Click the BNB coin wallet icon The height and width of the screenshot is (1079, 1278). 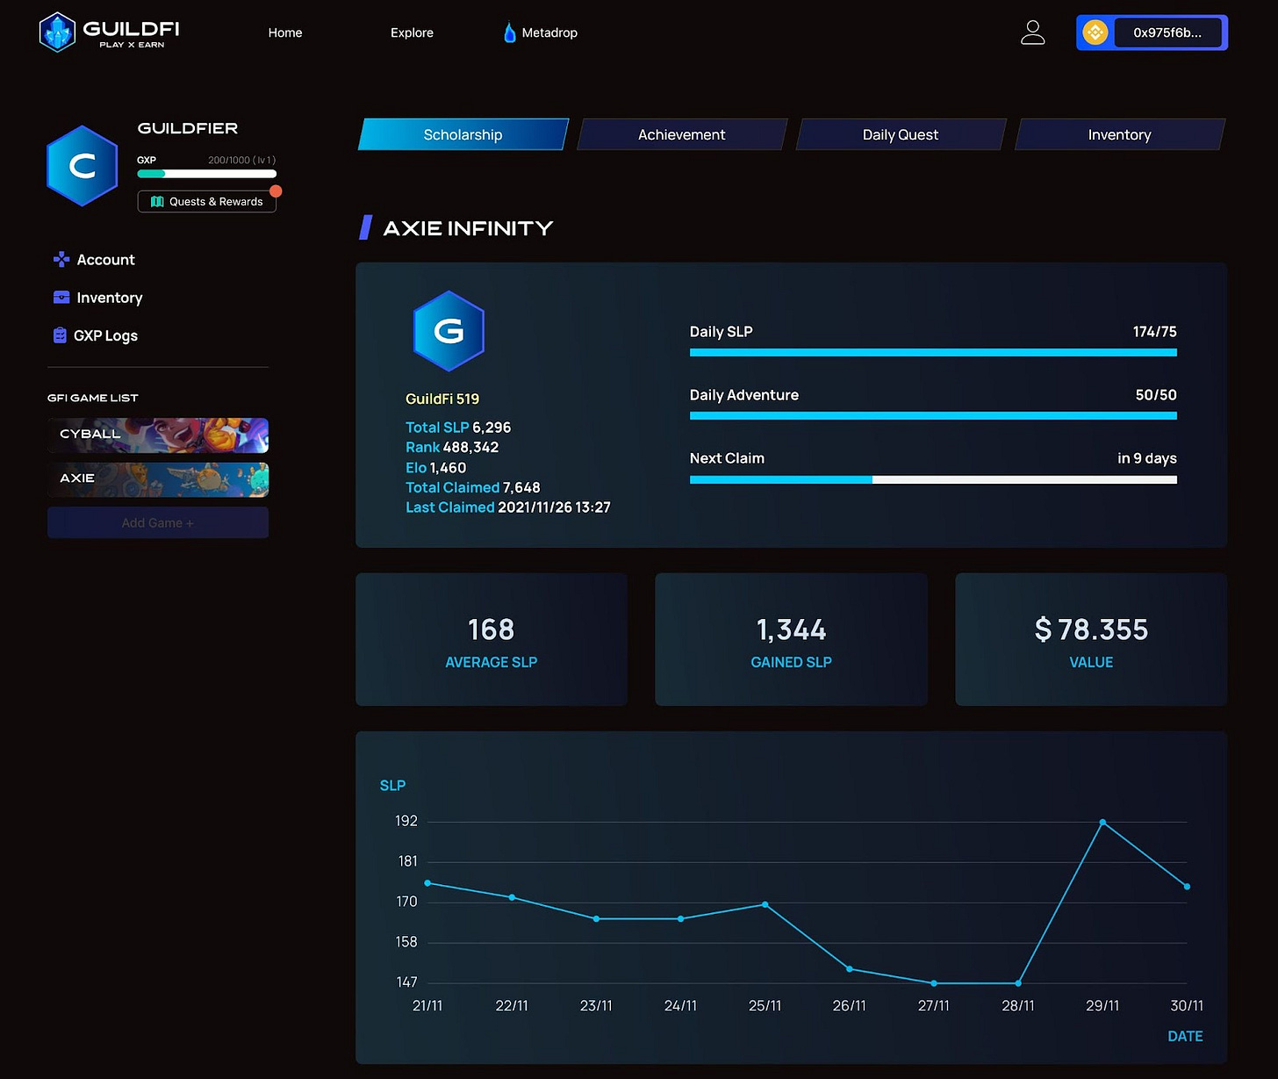click(x=1095, y=32)
